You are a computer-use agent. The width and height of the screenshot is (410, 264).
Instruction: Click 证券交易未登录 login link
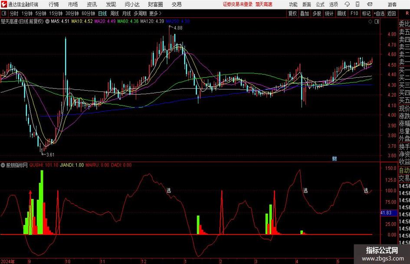[x=238, y=4]
